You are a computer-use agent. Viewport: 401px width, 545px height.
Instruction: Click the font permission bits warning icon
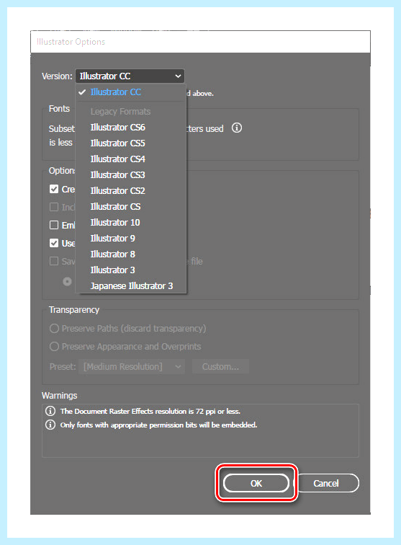(50, 425)
